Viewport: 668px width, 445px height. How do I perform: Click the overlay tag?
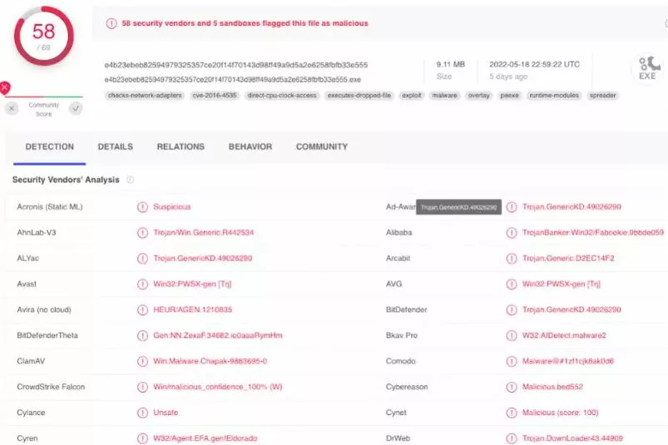[x=479, y=96]
